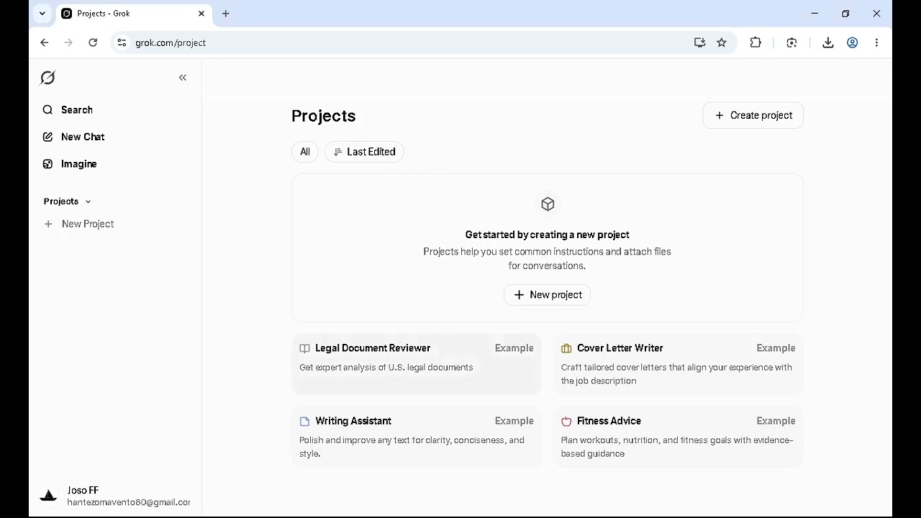Click the email hantezomavento80@gmail text
Screen dimensions: 921x518
[129, 502]
